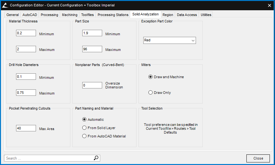The height and width of the screenshot is (165, 275).
Task: Click the Oversize Dimension field
Action: (92, 85)
